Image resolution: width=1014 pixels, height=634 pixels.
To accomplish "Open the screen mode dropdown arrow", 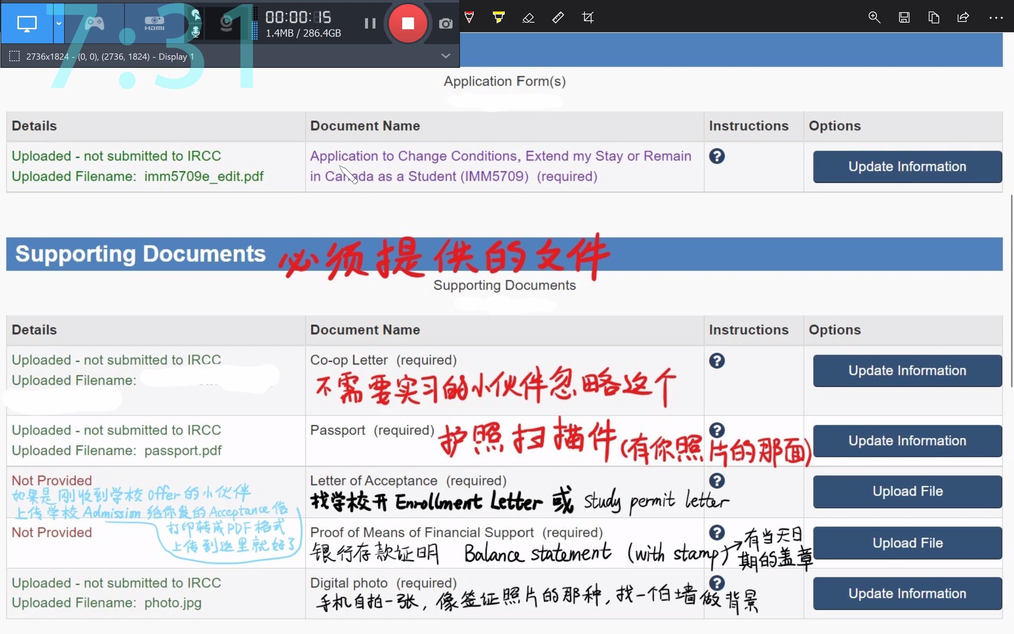I will click(59, 23).
